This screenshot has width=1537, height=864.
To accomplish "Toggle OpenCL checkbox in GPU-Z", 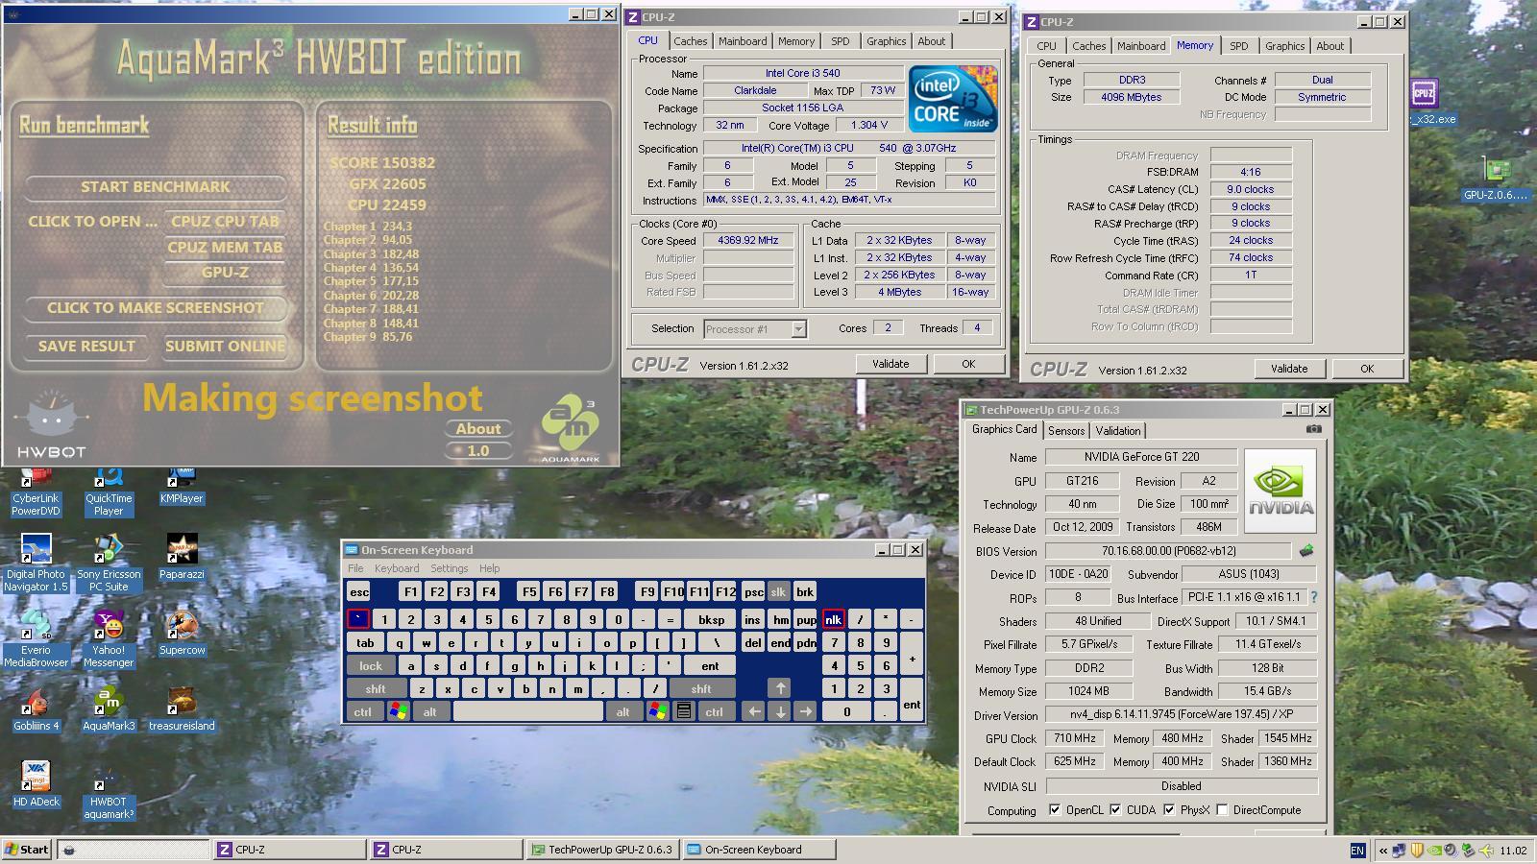I will 1055,809.
